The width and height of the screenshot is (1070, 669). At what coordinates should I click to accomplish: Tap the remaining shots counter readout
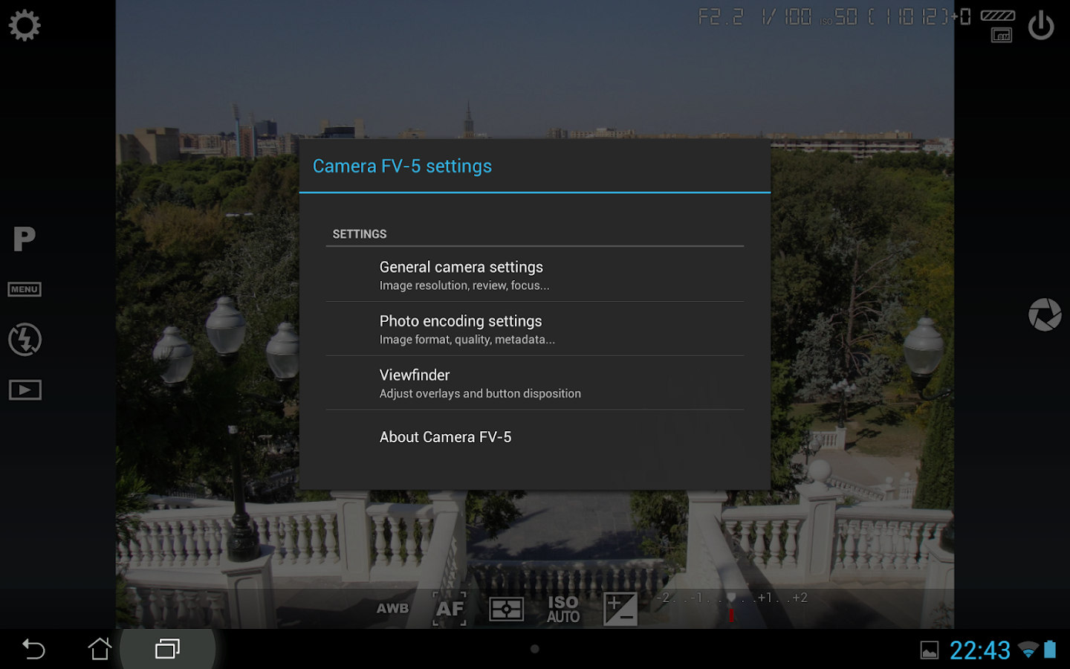point(908,16)
